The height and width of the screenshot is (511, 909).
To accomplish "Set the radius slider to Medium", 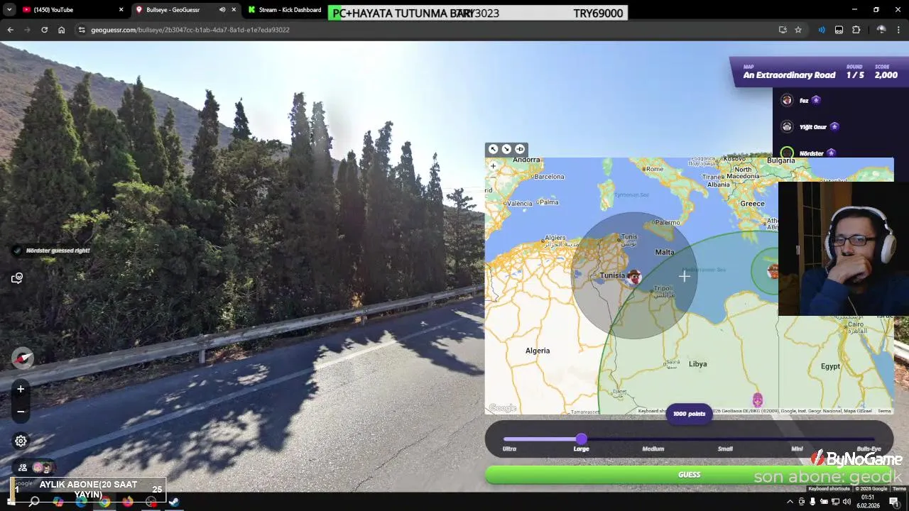I will [x=653, y=449].
